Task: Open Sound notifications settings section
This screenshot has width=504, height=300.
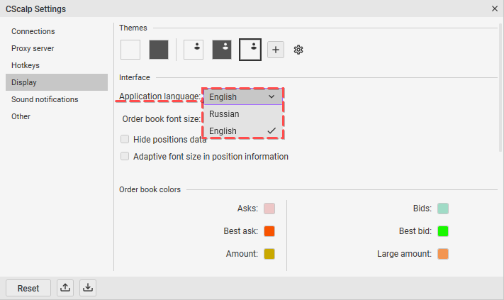Action: tap(57, 99)
